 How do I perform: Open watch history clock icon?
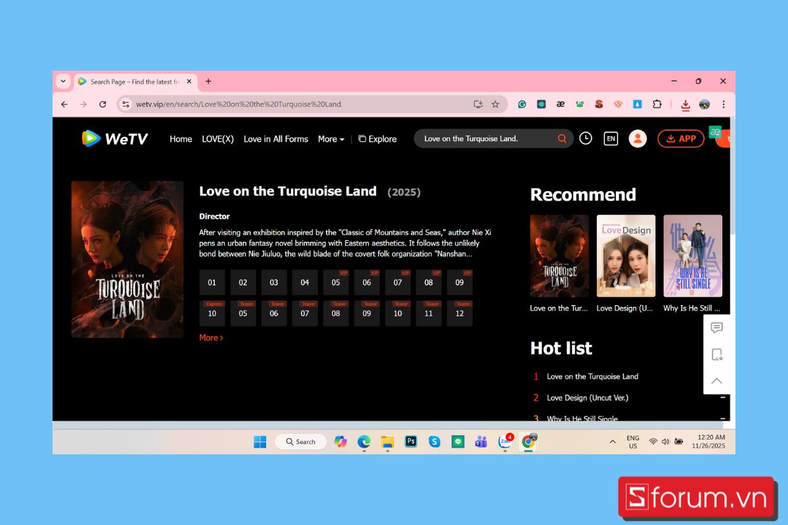coord(586,138)
